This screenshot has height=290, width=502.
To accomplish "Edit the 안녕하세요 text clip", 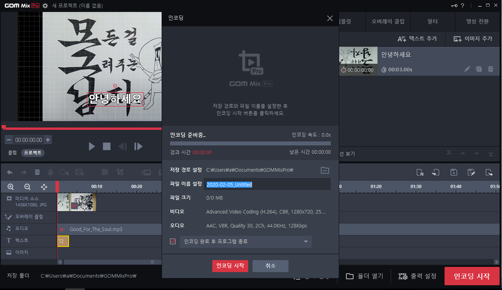I will (x=467, y=69).
